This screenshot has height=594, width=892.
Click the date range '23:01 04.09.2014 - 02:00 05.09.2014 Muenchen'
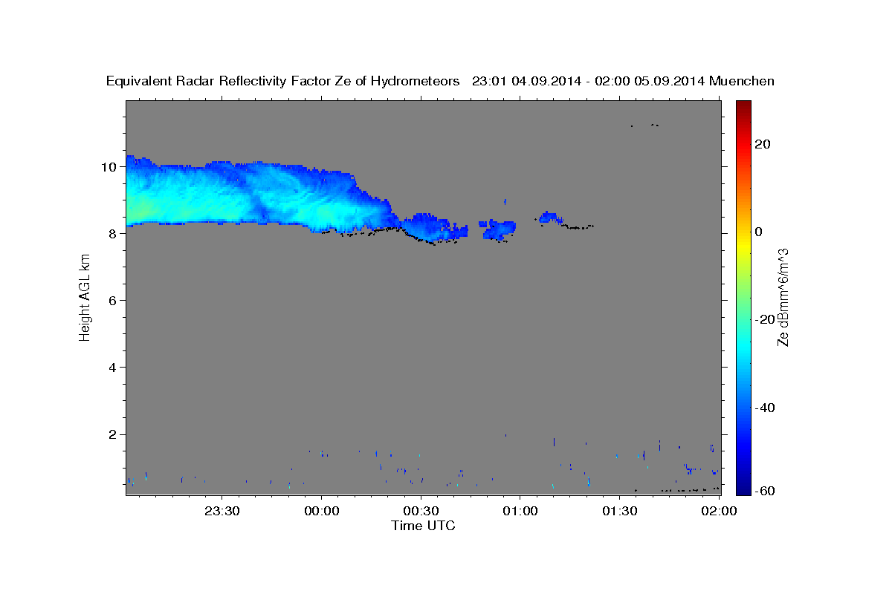pos(623,81)
